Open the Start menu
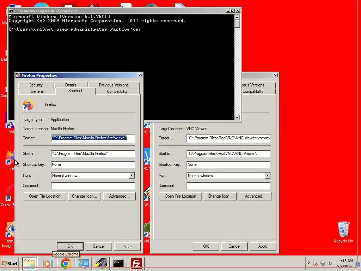 [10, 263]
